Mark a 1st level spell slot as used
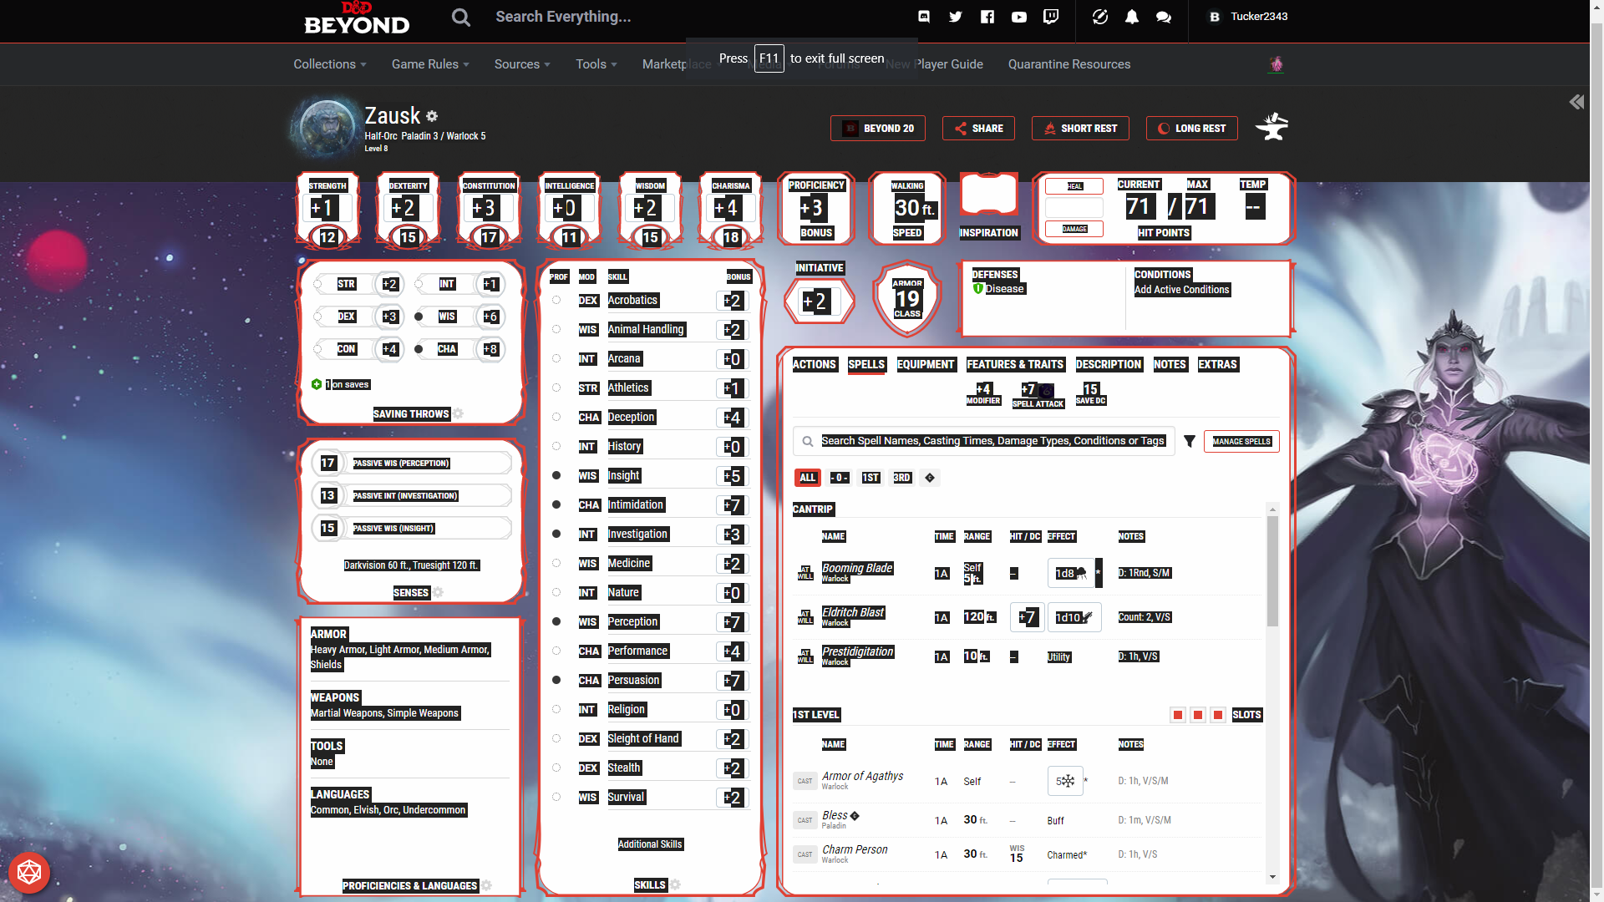Screen dimensions: 1604x902 coord(1178,715)
